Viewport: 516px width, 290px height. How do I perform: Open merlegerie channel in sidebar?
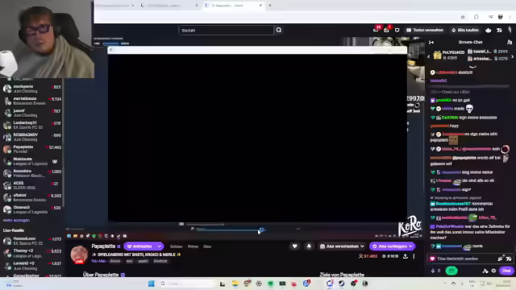(x=32, y=89)
